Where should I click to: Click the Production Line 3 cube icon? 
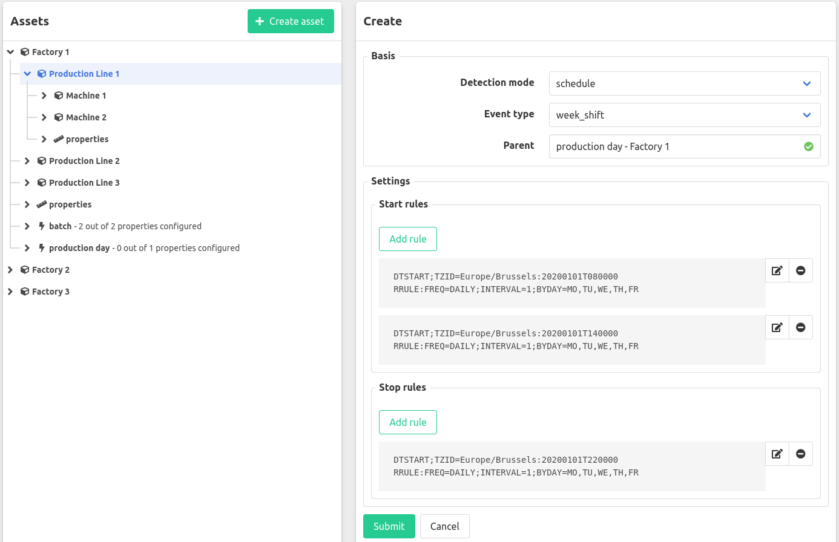pos(42,183)
